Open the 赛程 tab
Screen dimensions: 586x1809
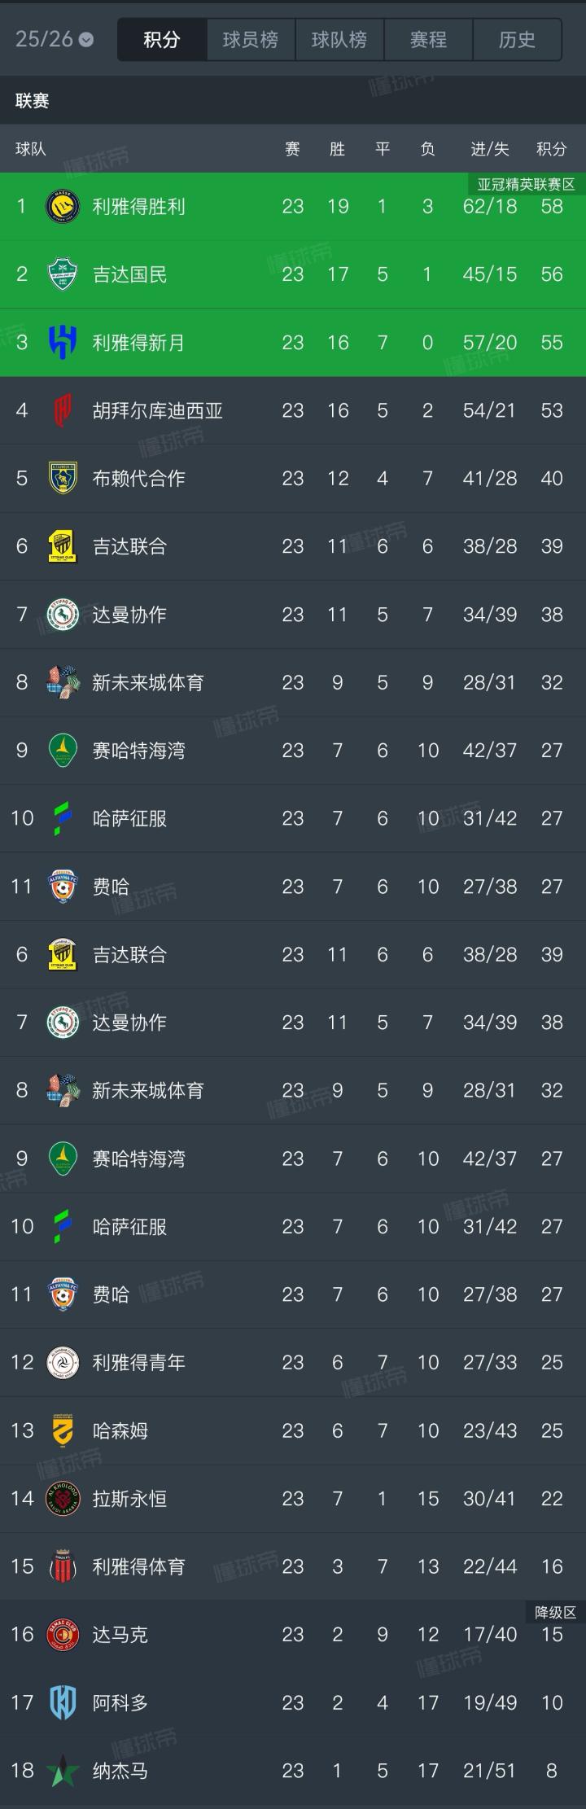(428, 39)
